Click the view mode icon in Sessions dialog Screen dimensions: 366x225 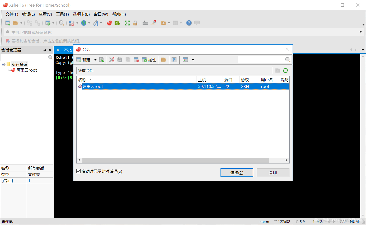(x=185, y=60)
